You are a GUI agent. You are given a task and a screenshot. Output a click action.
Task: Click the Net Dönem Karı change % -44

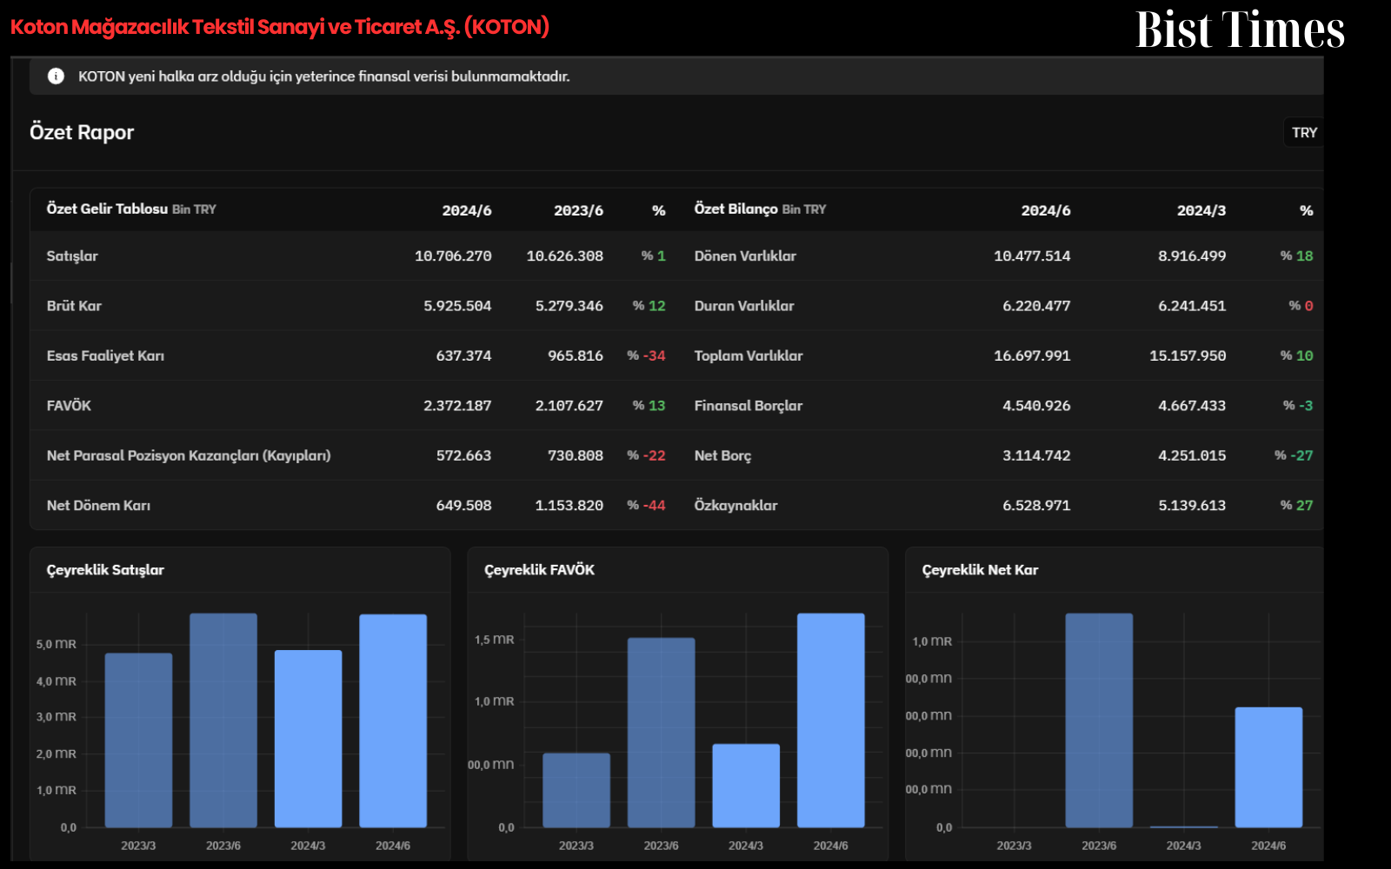pyautogui.click(x=646, y=506)
